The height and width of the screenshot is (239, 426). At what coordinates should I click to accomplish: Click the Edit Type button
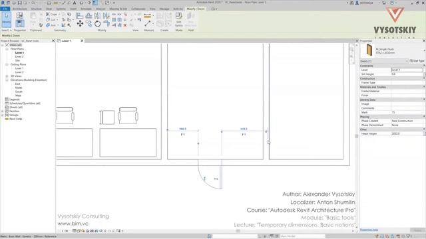click(417, 61)
